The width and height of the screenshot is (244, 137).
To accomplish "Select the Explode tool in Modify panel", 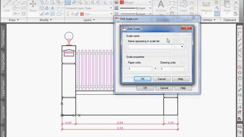I will pos(47,14).
